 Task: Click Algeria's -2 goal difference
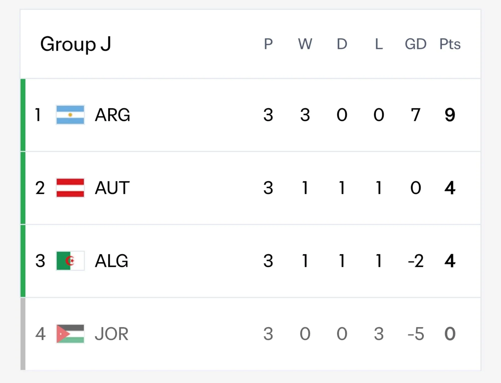coord(416,261)
